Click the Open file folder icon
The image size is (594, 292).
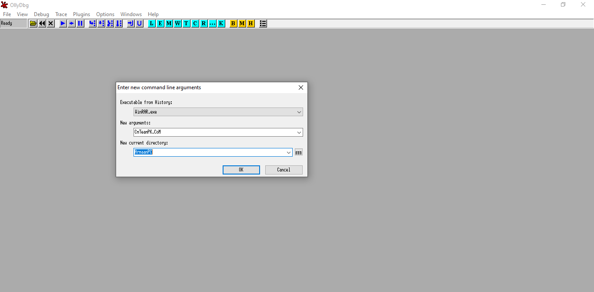(x=33, y=23)
